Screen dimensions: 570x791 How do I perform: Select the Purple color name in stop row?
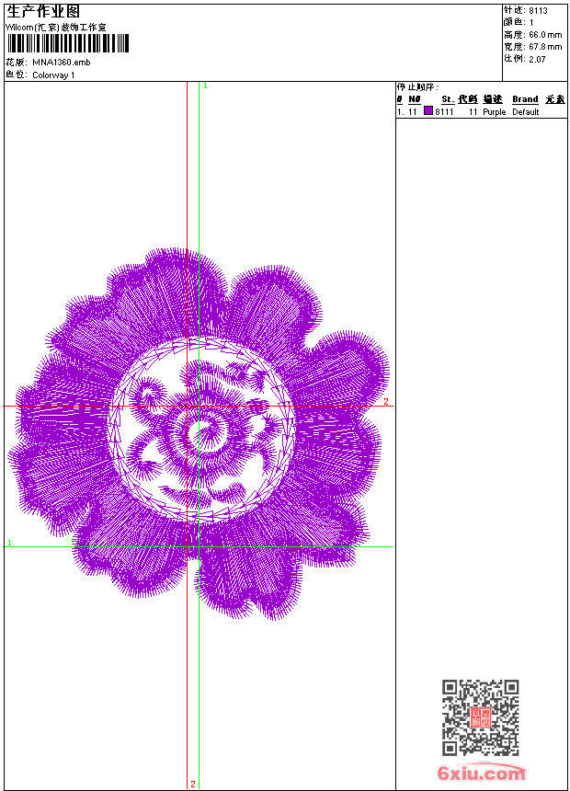point(495,112)
